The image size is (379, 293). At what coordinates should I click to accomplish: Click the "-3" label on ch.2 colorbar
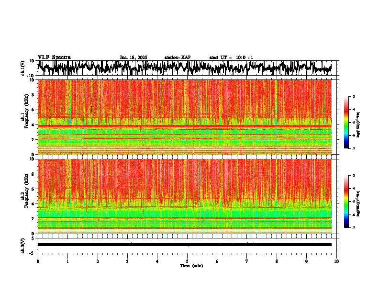click(353, 176)
